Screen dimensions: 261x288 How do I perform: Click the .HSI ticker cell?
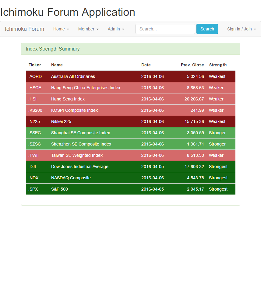pos(33,99)
